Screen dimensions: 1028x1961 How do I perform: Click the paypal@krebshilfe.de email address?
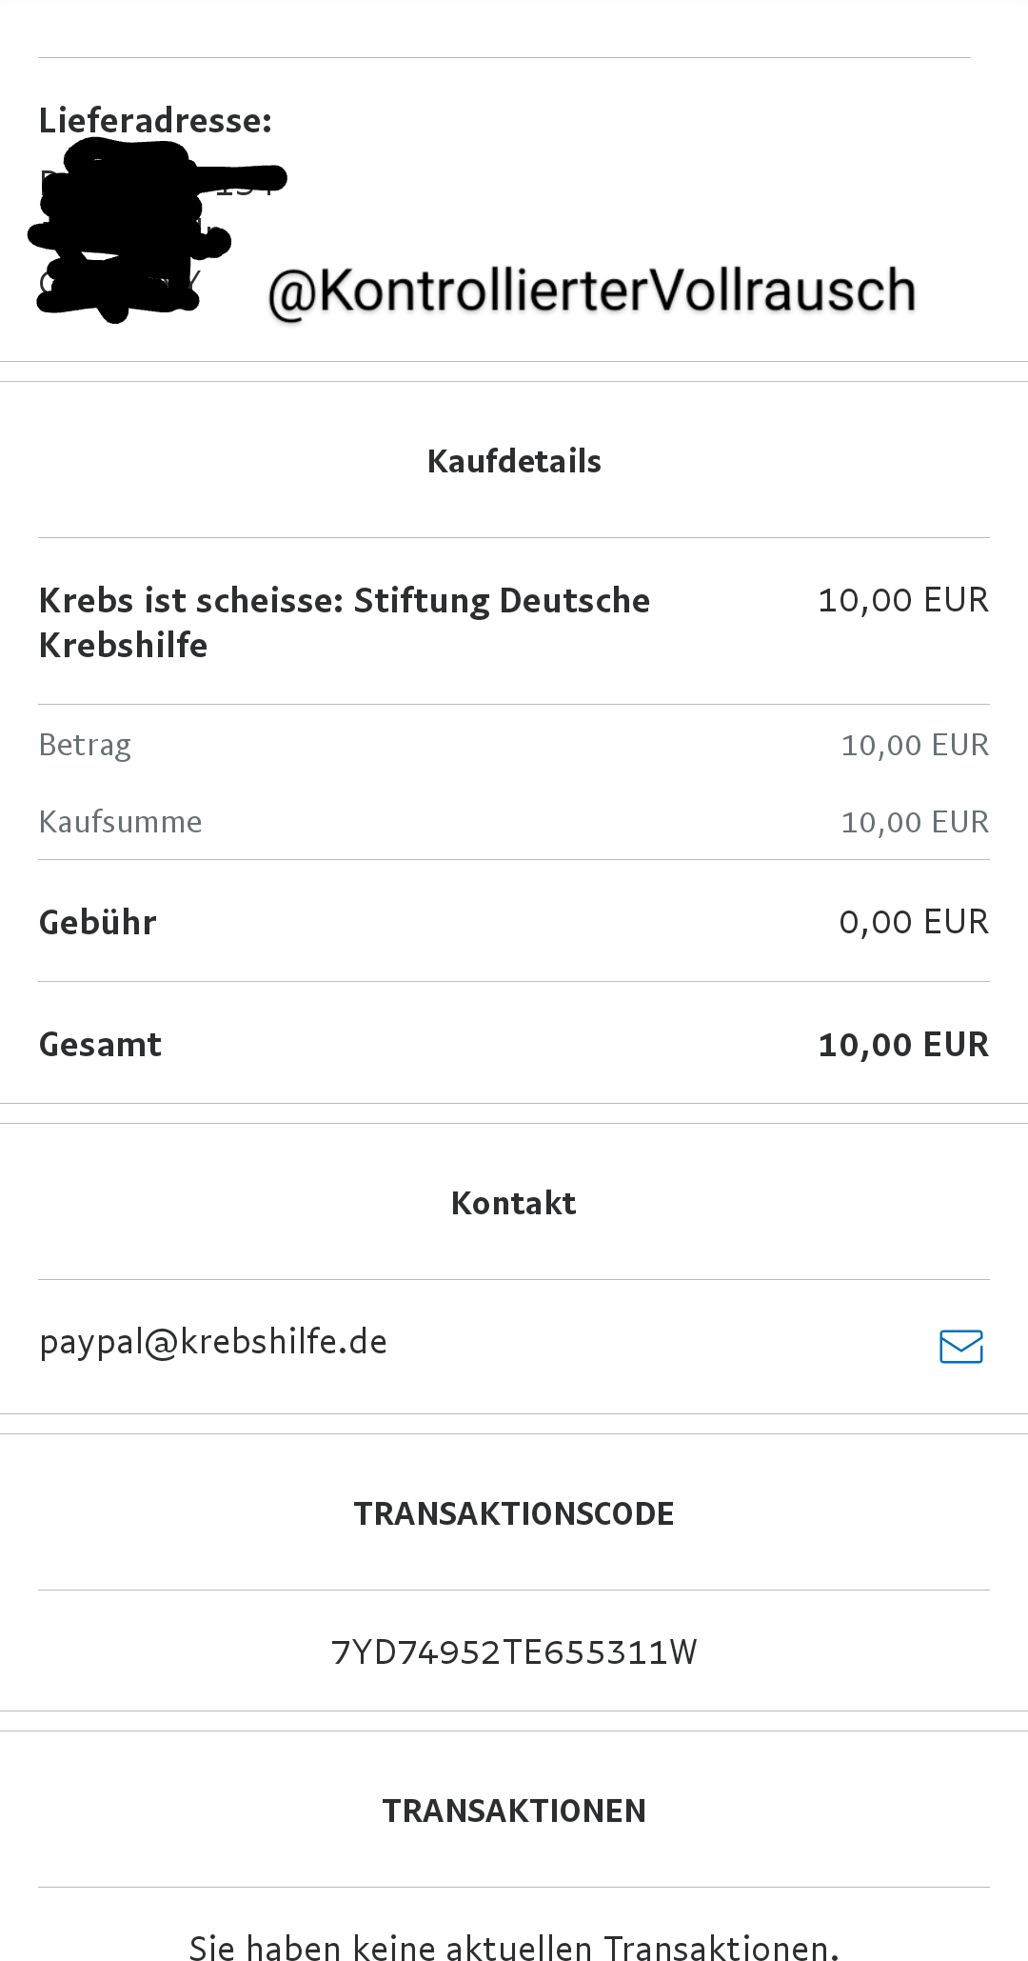(213, 1341)
